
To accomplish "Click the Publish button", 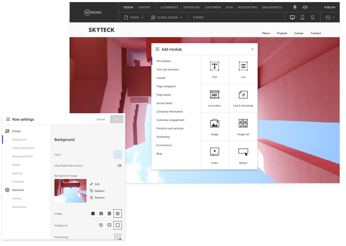I will [330, 7].
